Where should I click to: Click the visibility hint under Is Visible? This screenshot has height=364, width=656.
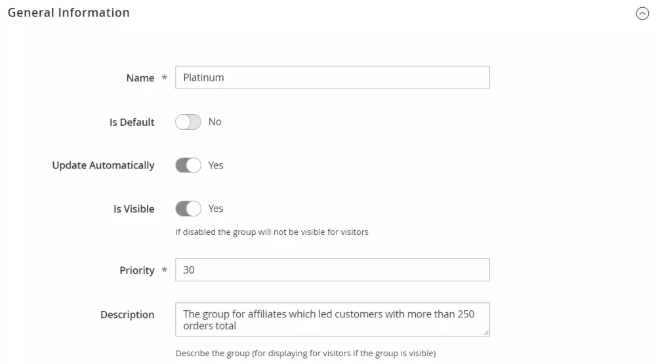coord(272,232)
